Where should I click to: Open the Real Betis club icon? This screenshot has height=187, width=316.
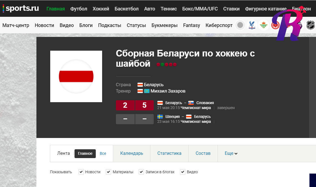coord(264,25)
